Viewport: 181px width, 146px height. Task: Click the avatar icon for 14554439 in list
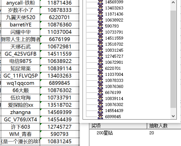[100, 111]
